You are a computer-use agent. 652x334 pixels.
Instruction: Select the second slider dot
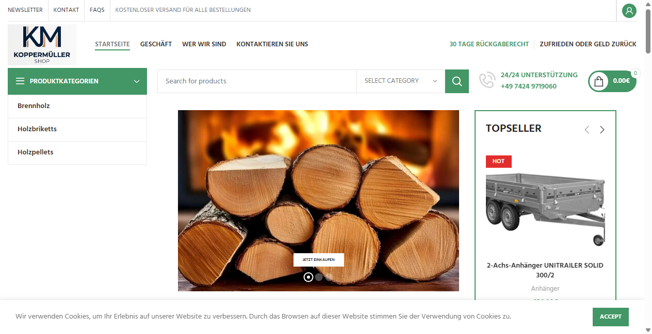click(x=319, y=277)
